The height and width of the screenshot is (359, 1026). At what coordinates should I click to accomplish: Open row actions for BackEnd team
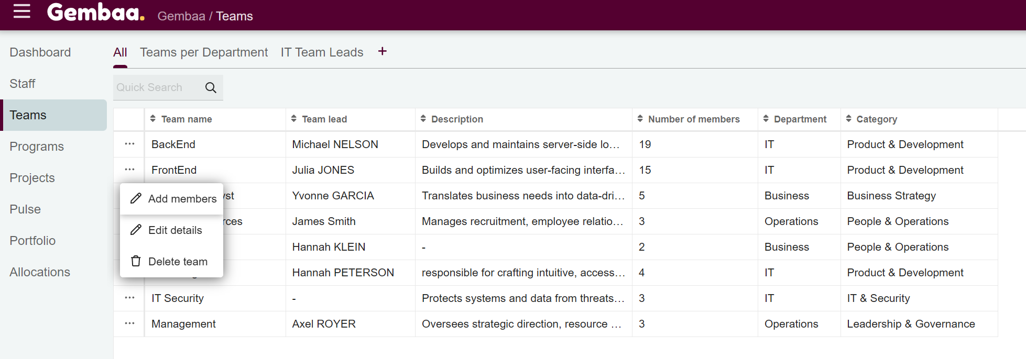129,144
